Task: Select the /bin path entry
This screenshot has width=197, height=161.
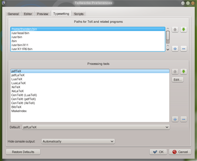Action: pos(88,41)
